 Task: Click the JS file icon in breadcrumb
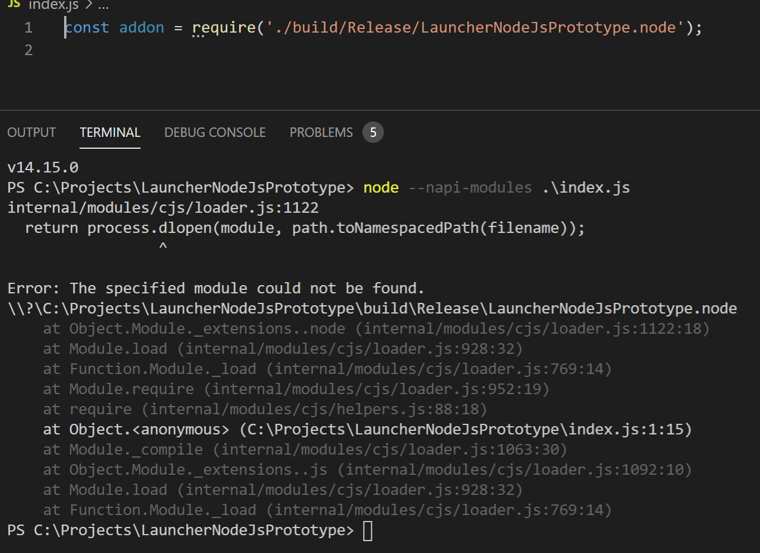(13, 4)
